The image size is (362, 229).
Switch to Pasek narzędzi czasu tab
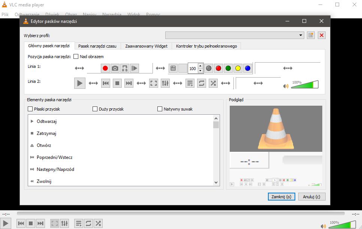pos(97,46)
